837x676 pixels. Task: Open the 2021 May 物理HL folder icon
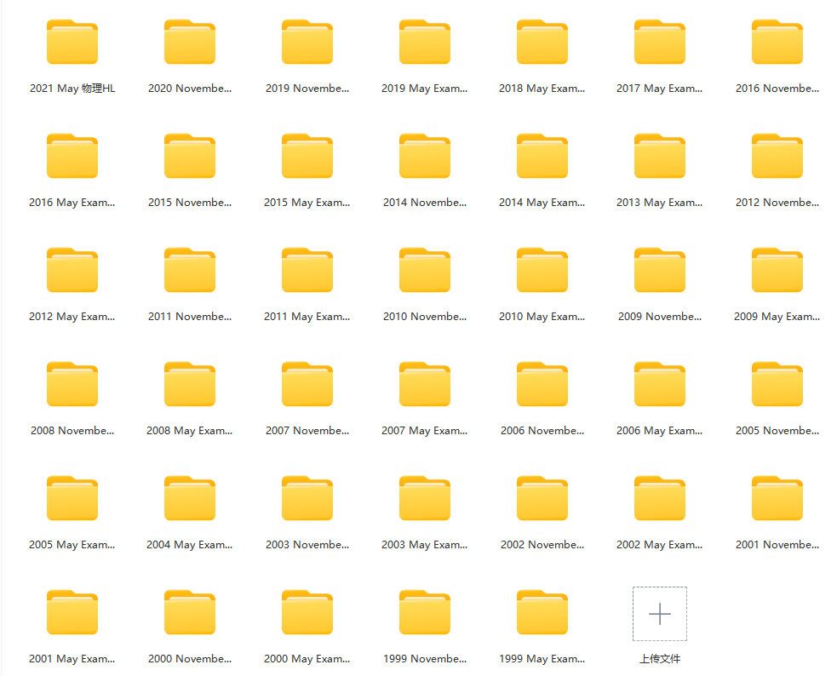tap(72, 42)
